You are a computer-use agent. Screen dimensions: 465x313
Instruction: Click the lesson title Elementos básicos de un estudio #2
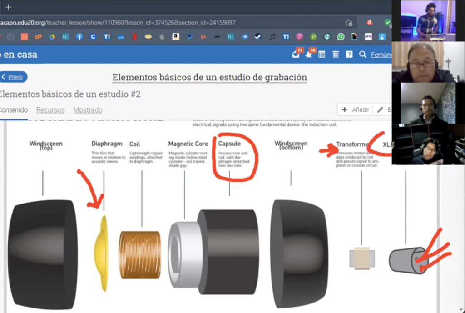[x=69, y=94]
